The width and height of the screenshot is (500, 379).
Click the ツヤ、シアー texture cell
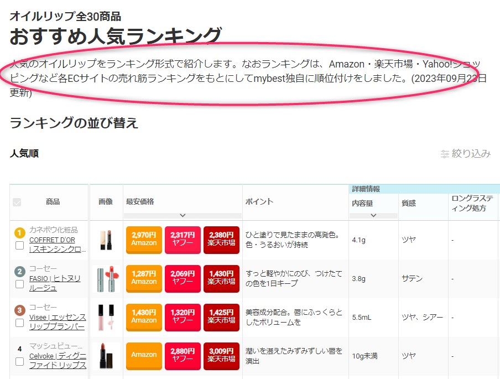[x=422, y=318]
